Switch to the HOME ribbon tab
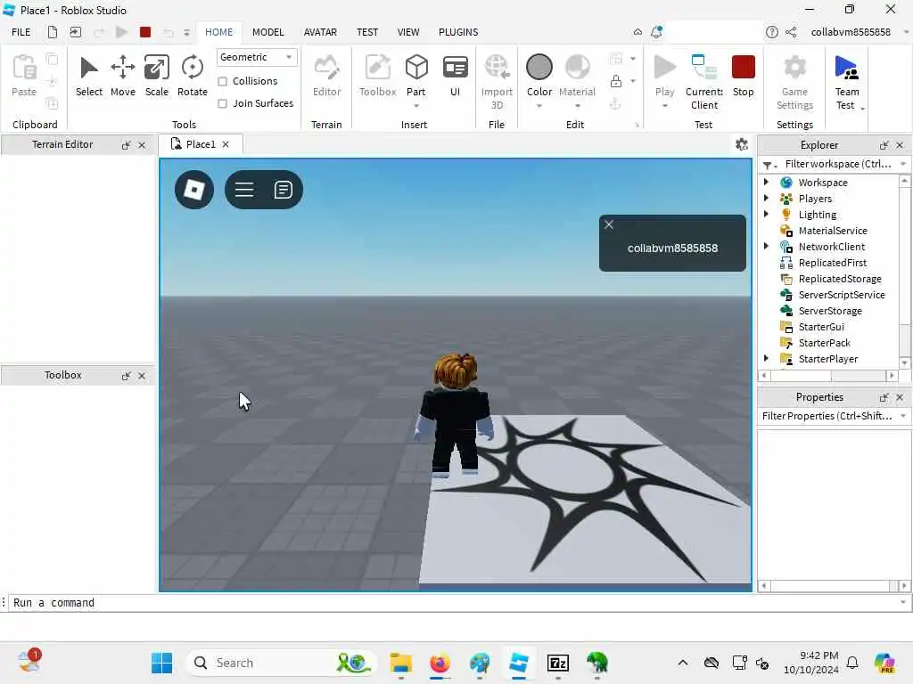 (x=218, y=32)
